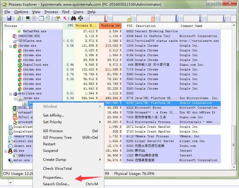The image size is (239, 188).
Task: Open the Find menu
Action: click(x=65, y=12)
